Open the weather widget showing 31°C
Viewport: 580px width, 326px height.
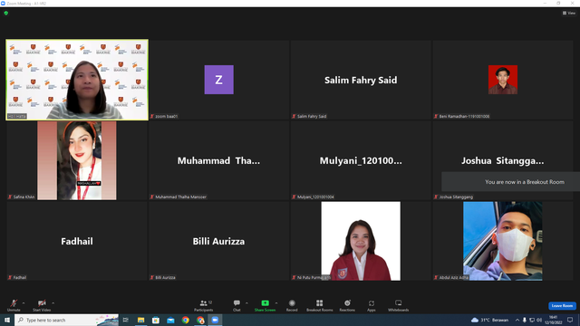pyautogui.click(x=489, y=320)
